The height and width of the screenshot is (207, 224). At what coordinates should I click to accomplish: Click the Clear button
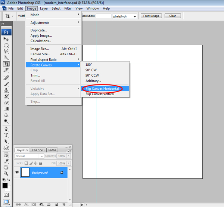tap(172, 16)
